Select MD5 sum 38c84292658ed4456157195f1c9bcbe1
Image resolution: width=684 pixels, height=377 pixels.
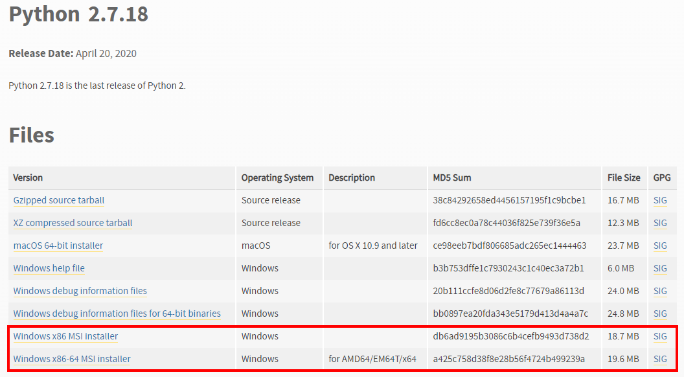click(510, 200)
